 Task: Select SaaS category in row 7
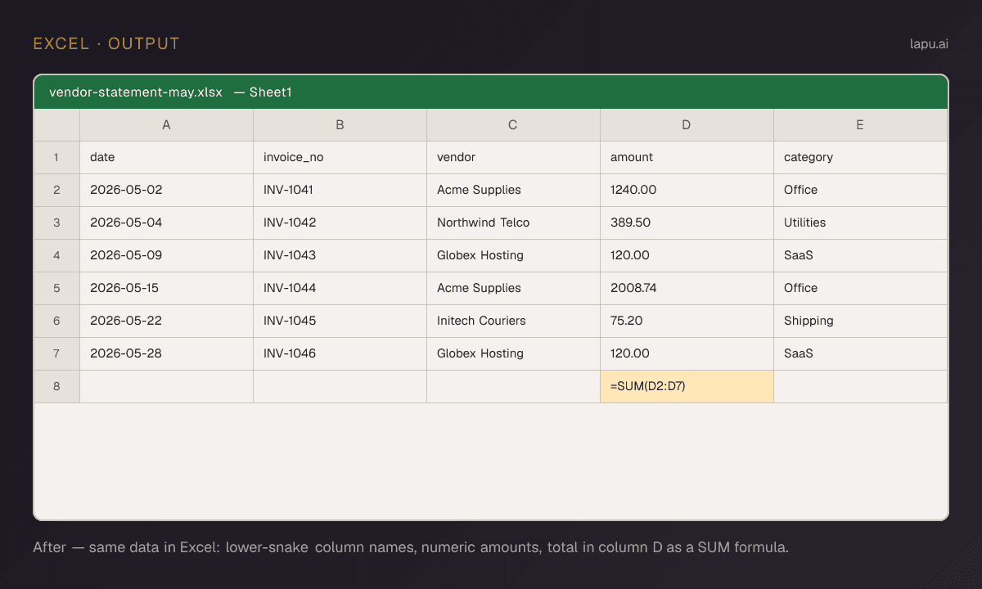coord(861,354)
